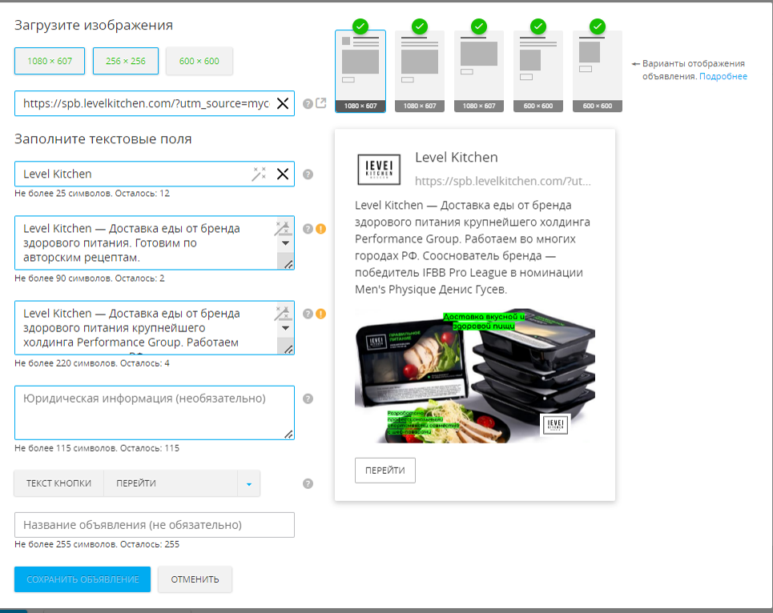Viewport: 773px width, 613px height.
Task: Clear the URL field with the X icon
Action: tap(283, 103)
